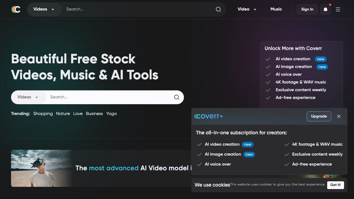Open the notifications bell
Image resolution: width=354 pixels, height=199 pixels.
326,9
